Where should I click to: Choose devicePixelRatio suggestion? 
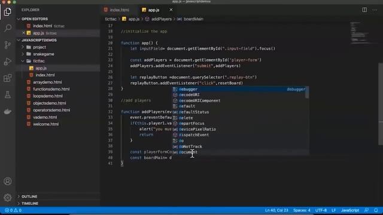pyautogui.click(x=239, y=130)
